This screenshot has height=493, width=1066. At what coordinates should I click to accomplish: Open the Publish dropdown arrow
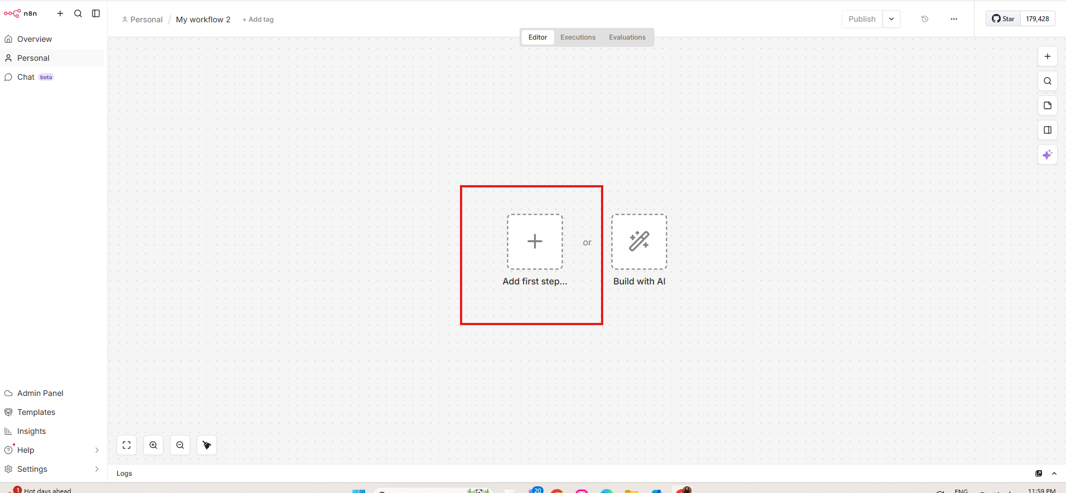(891, 19)
